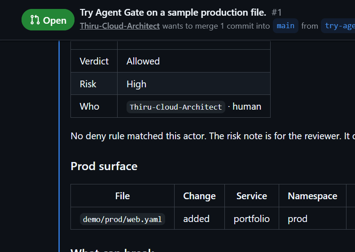Screen dimensions: 355x252
Task: Click 'wants to merge 1 commit into' text
Action: [x=216, y=26]
